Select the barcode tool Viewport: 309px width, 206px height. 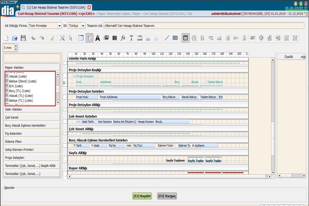[x=115, y=38]
